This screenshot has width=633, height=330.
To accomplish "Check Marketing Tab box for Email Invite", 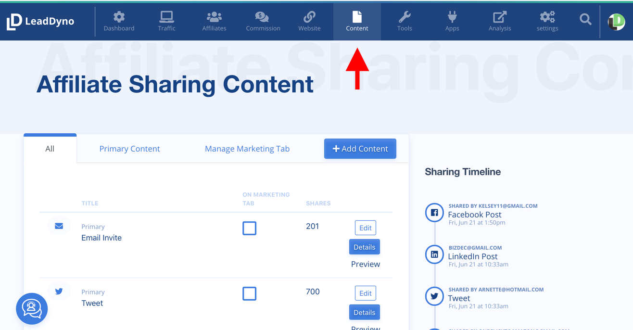I will (249, 228).
